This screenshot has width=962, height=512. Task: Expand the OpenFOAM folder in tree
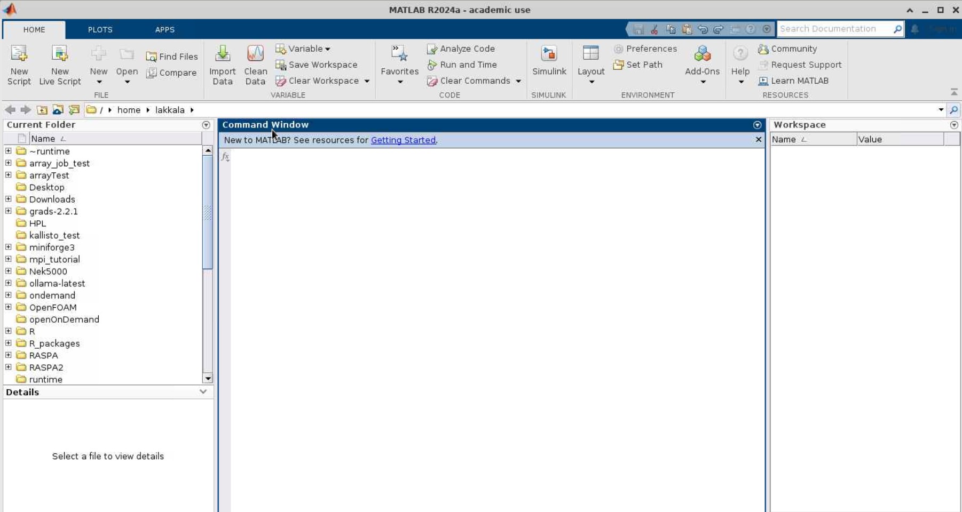9,307
